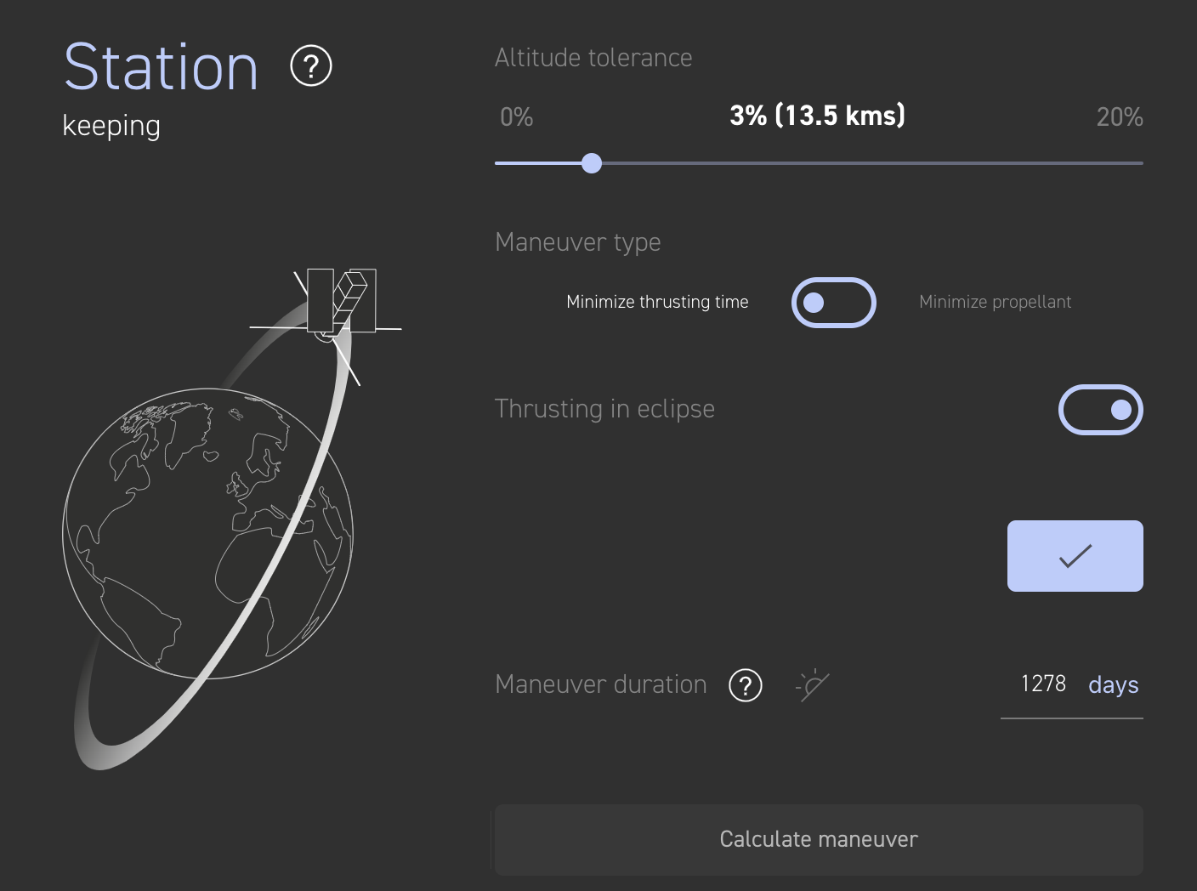1197x891 pixels.
Task: Click the Station title heading
Action: point(161,67)
